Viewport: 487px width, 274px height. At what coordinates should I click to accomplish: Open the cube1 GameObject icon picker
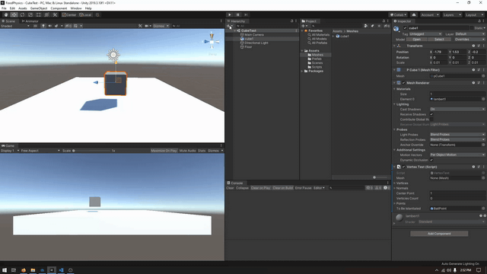(x=396, y=29)
